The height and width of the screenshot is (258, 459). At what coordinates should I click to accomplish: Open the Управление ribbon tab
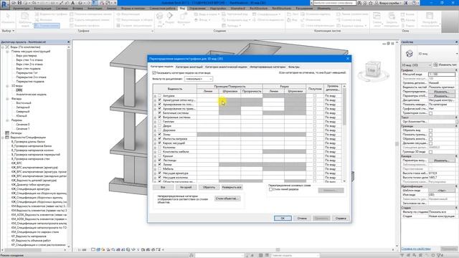pos(197,8)
